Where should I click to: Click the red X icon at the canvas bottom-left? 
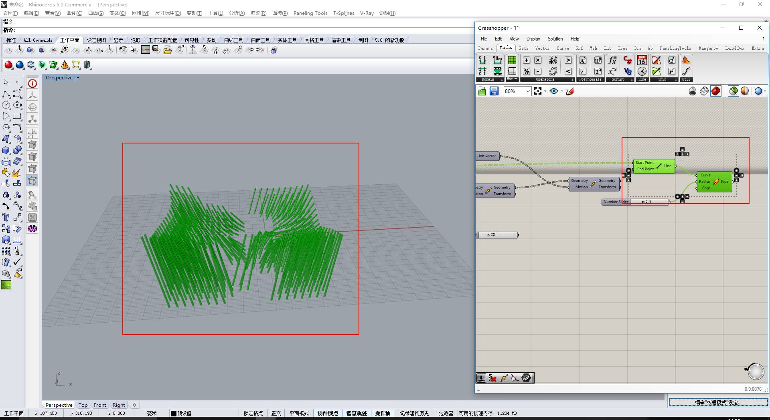coord(492,378)
